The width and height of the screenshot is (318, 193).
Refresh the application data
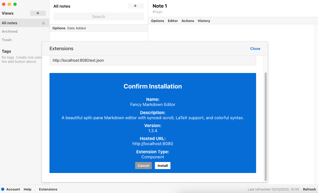[x=309, y=189]
